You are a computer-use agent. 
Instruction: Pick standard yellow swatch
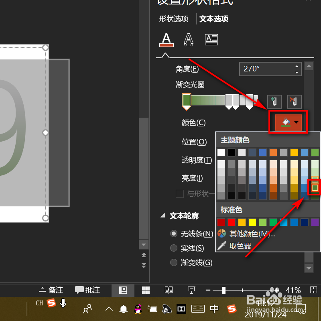click(x=252, y=222)
